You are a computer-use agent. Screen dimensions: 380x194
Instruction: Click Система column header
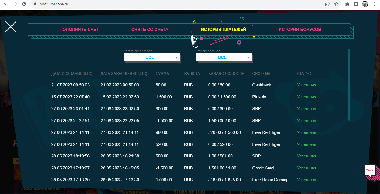(261, 74)
